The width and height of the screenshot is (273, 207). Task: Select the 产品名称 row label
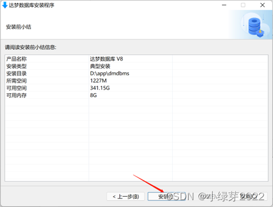[17, 59]
